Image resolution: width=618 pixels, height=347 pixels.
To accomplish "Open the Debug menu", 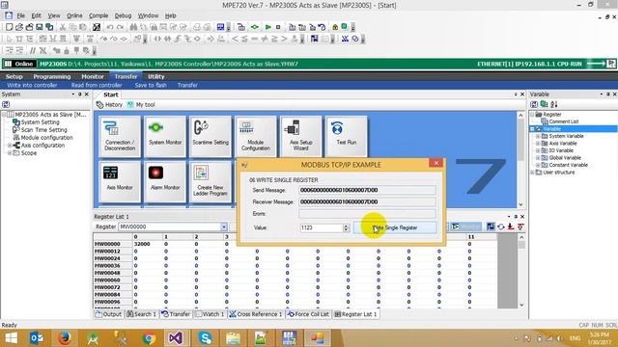I will tap(123, 15).
